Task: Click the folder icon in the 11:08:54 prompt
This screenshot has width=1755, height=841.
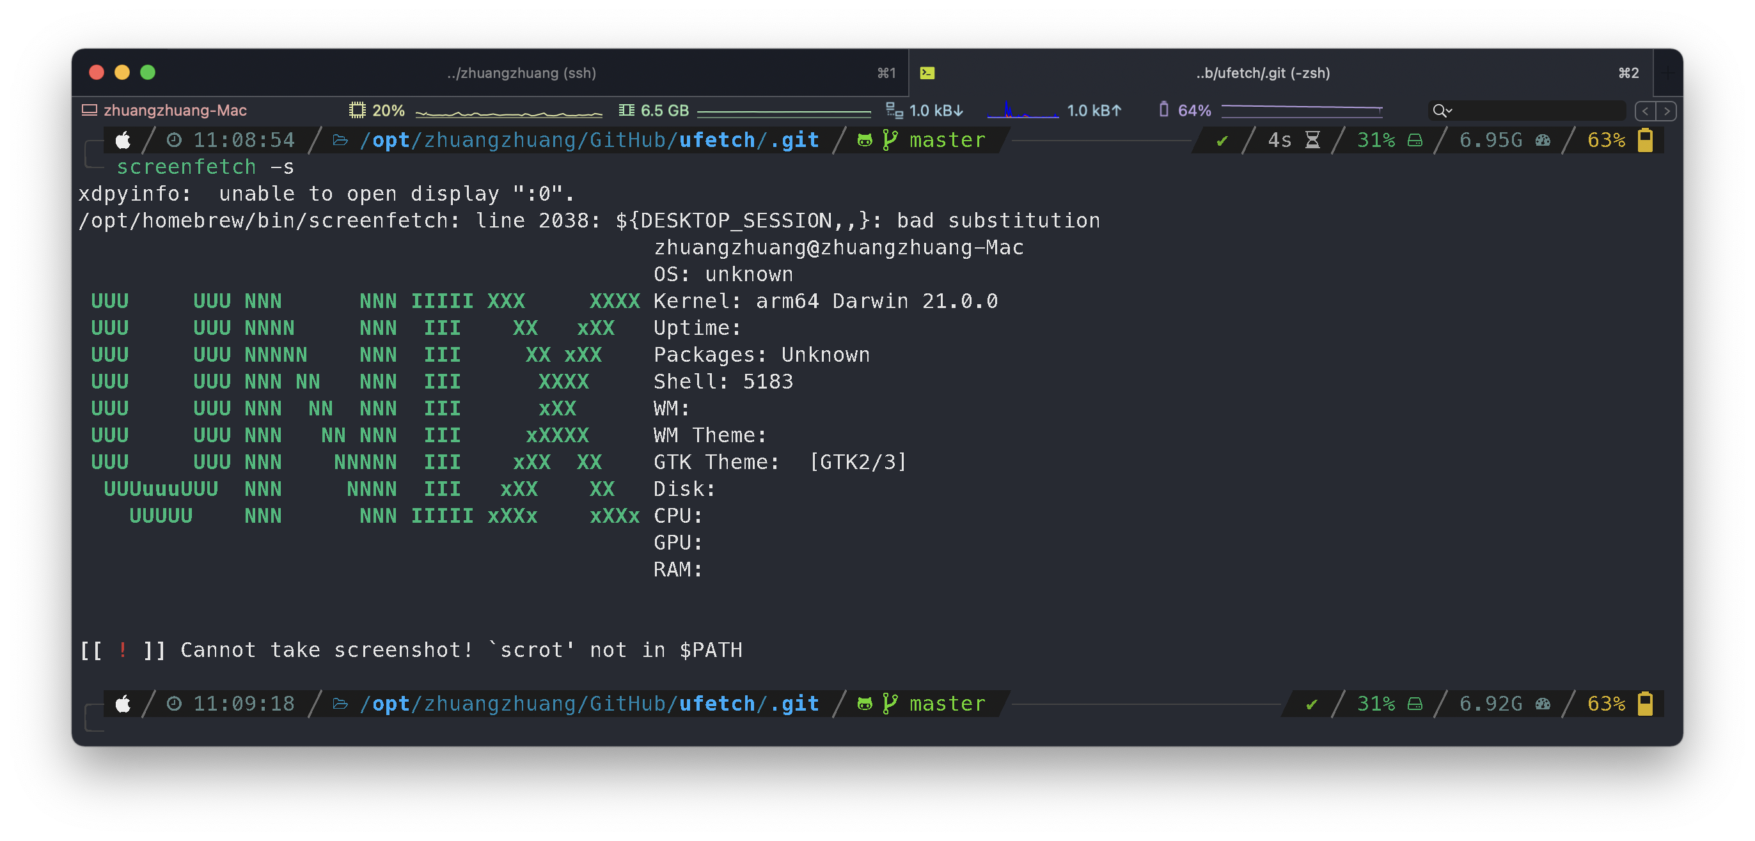Action: click(x=340, y=141)
